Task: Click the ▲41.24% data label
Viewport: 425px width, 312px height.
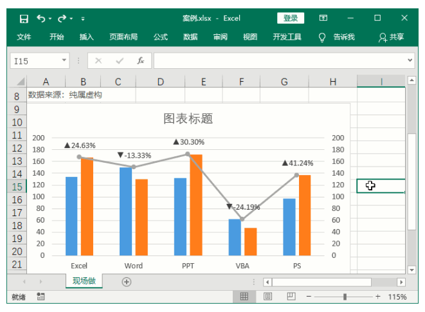Action: (x=298, y=163)
